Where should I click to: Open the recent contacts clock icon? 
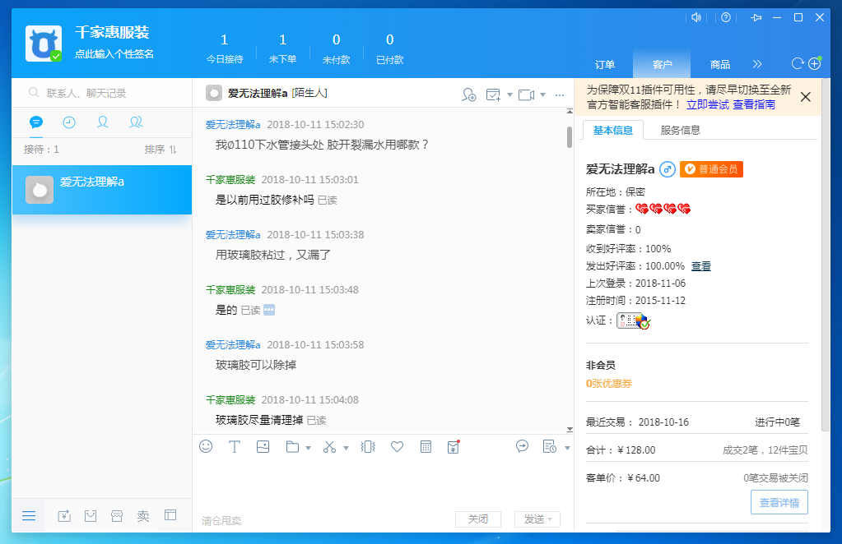(x=69, y=122)
